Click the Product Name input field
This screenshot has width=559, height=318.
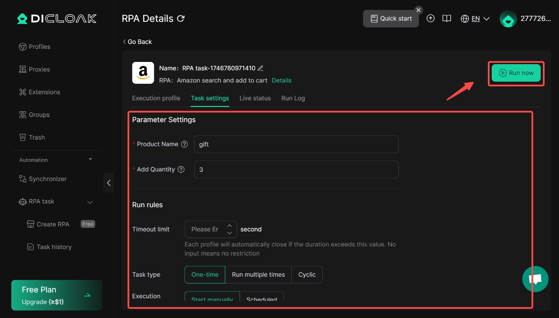pyautogui.click(x=296, y=144)
